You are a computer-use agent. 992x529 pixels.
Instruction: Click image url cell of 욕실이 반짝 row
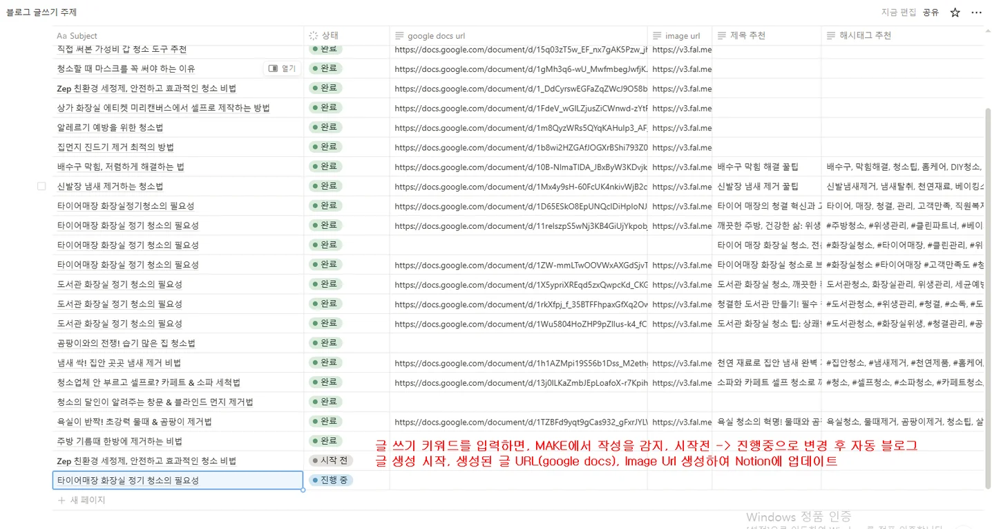(x=681, y=422)
